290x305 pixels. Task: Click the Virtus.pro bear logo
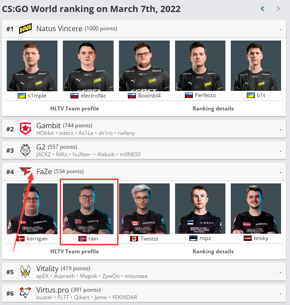tap(25, 293)
